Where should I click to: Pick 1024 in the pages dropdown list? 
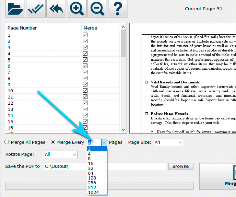pyautogui.click(x=97, y=192)
